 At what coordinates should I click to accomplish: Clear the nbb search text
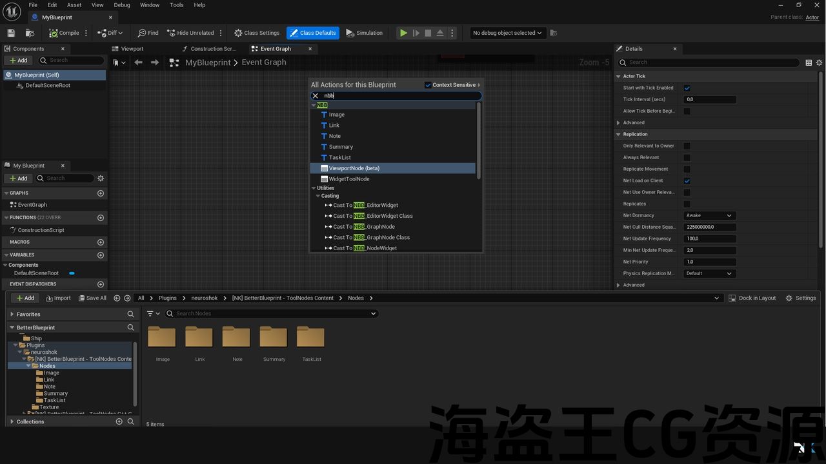315,96
